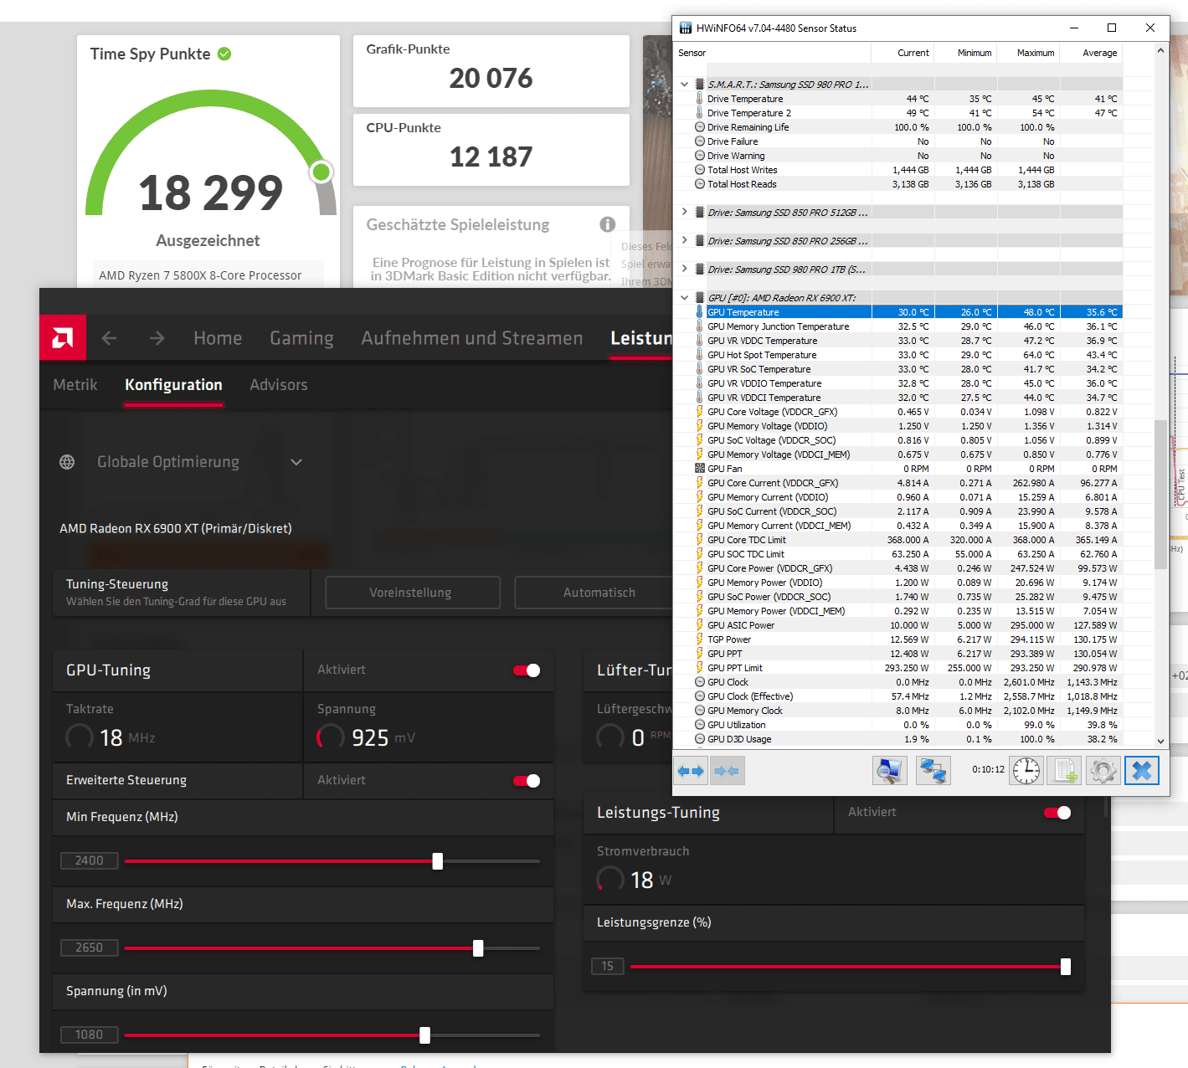Select the Konfiguration sub-tab
1188x1068 pixels.
click(173, 385)
